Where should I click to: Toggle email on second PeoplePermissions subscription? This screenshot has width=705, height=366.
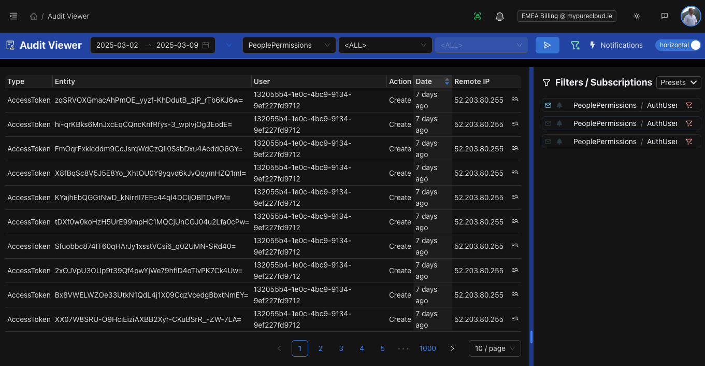[548, 123]
